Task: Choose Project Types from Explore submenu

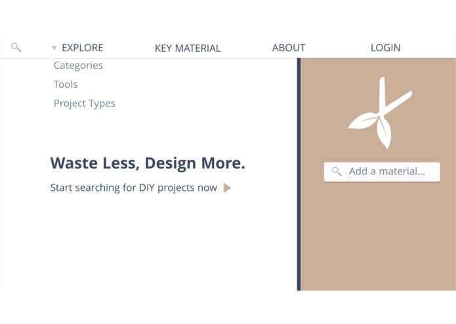Action: (x=85, y=104)
